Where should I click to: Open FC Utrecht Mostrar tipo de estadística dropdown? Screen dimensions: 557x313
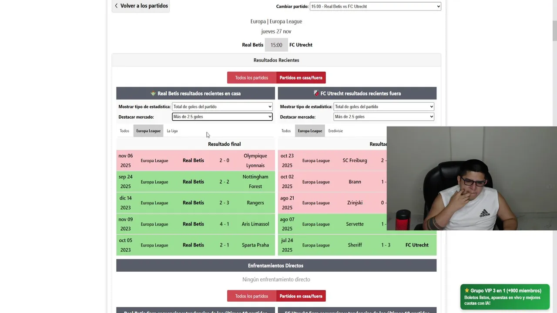pyautogui.click(x=384, y=107)
